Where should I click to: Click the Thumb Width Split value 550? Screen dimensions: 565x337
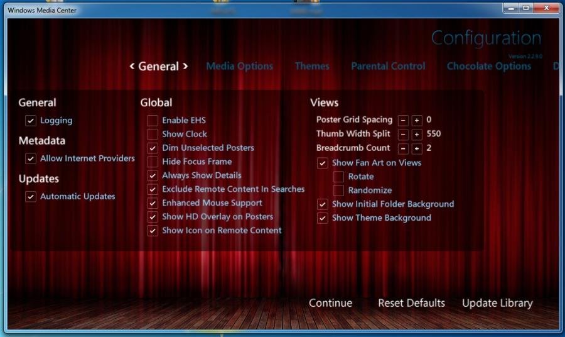tap(433, 134)
